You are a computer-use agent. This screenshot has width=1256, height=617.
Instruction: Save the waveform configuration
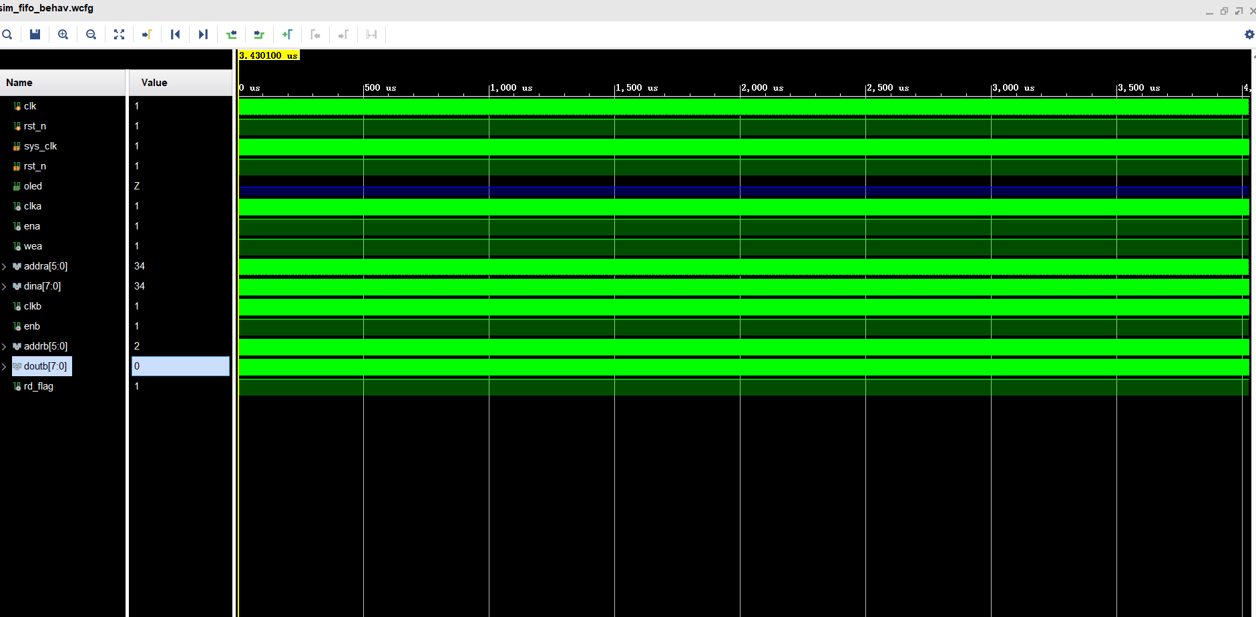pos(35,34)
